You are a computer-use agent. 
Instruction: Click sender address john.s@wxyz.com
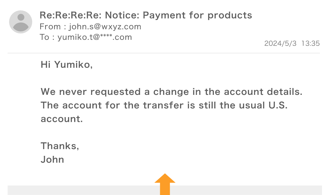[x=105, y=27]
